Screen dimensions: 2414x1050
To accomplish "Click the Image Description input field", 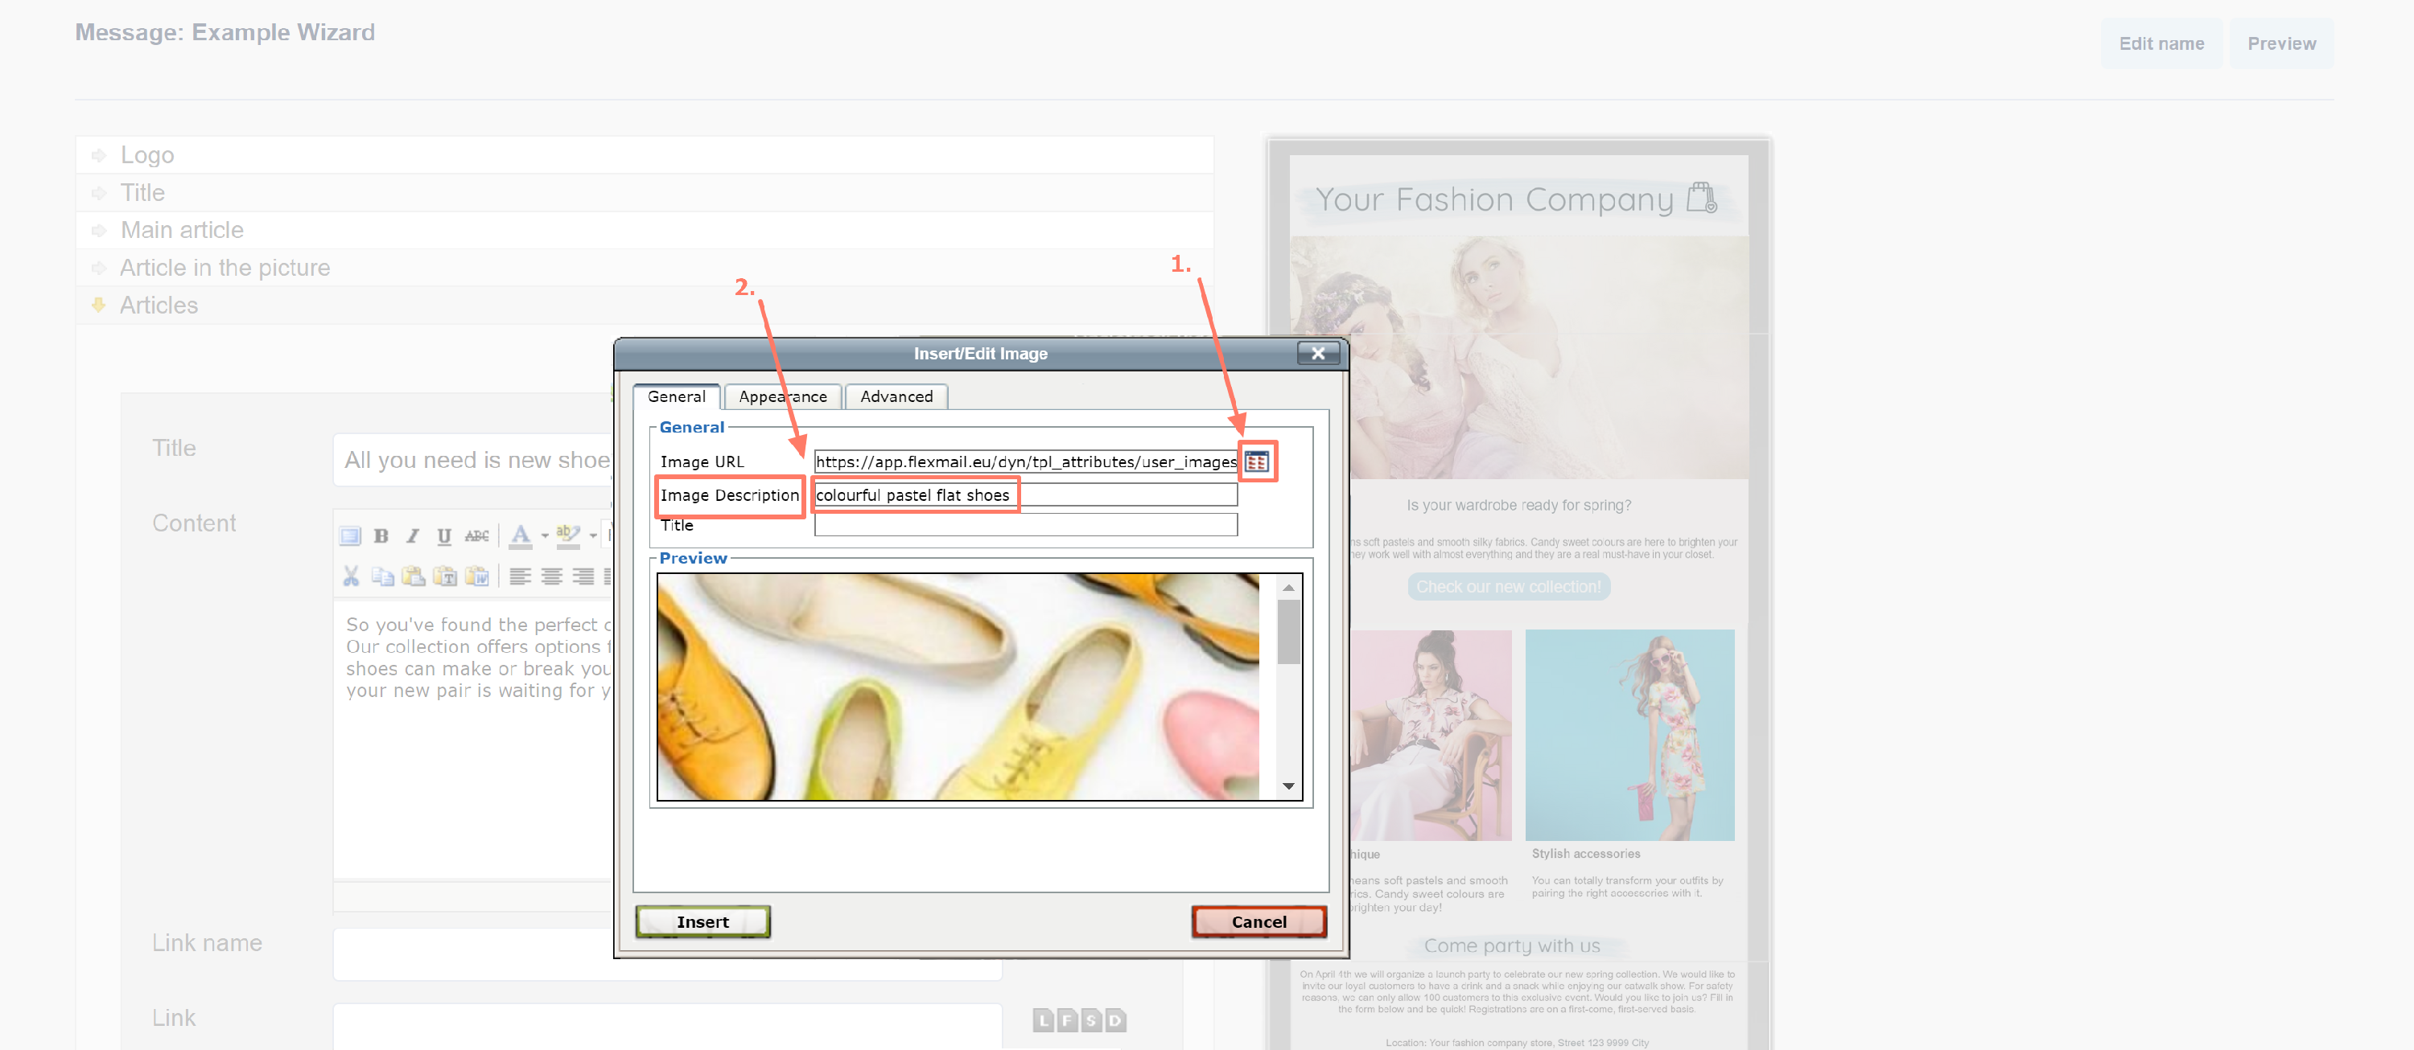I will (1025, 494).
